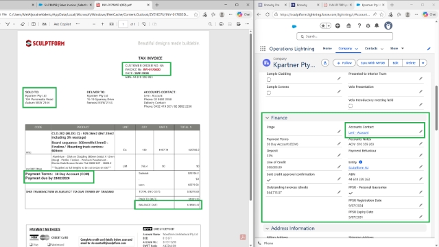The image size is (439, 247).
Task: Search in PDF using magnifier icon
Action: pos(210,24)
